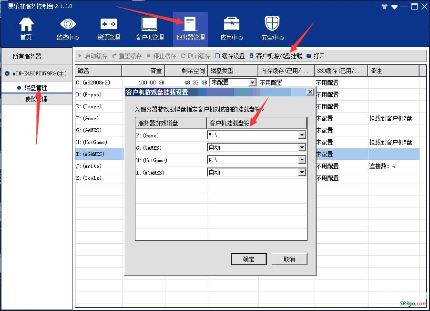
Task: Click 磁盘类型 column header
Action: coord(233,71)
